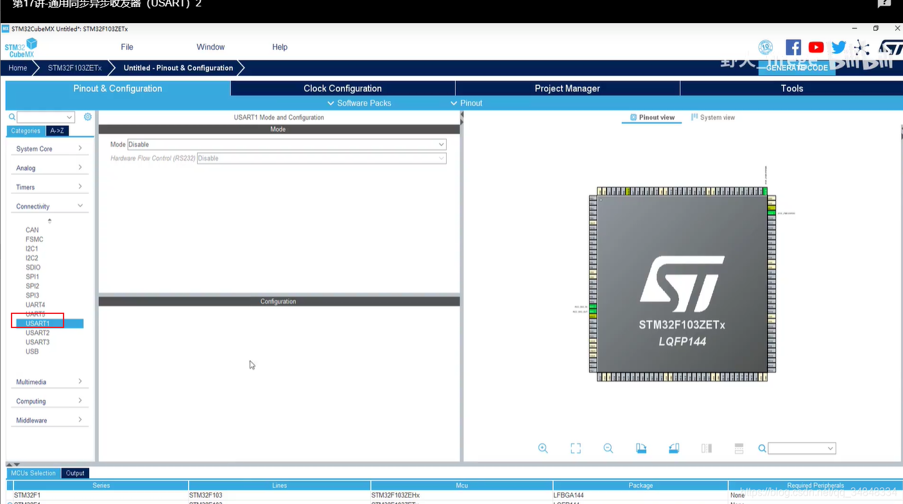Expand the Multimedia category
The height and width of the screenshot is (504, 903).
[50, 381]
